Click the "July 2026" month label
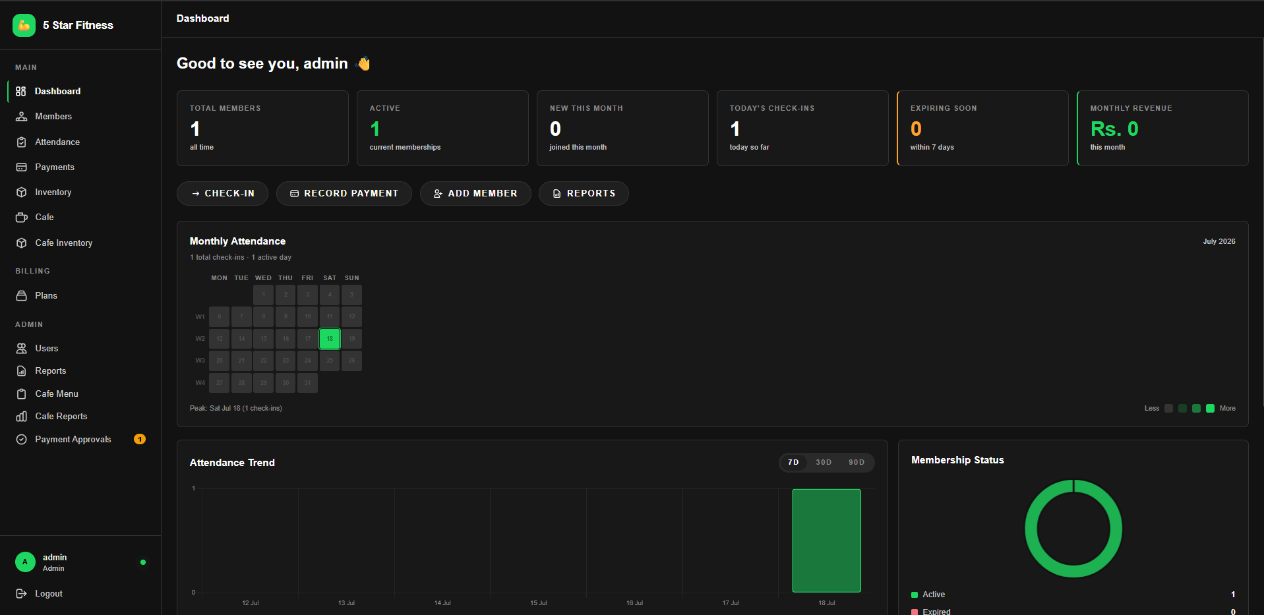 1219,241
